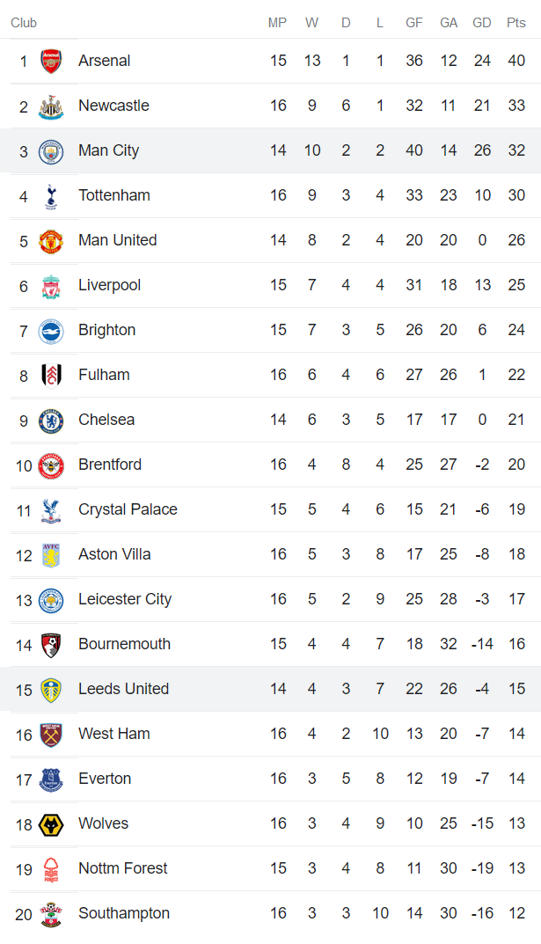The height and width of the screenshot is (944, 541).
Task: Select the Southampton team name
Action: pyautogui.click(x=123, y=913)
